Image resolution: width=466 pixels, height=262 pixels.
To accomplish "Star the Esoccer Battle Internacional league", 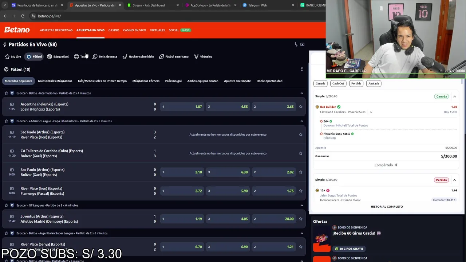I will click(x=6, y=93).
